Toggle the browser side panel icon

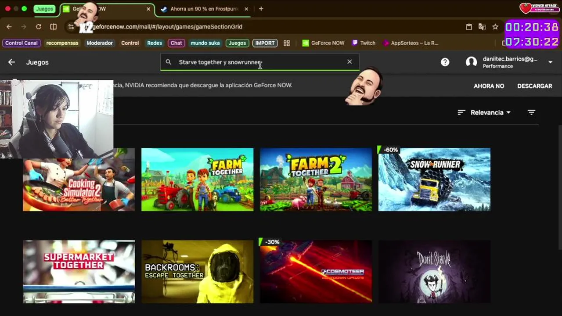click(53, 27)
